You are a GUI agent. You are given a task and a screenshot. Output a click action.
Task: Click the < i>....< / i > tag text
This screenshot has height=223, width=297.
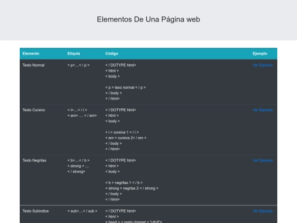pyautogui.click(x=78, y=110)
